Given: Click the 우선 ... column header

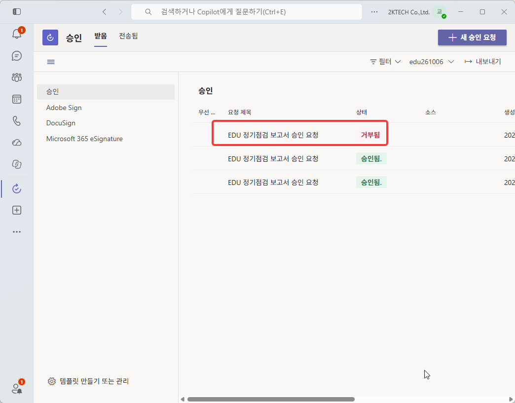Looking at the screenshot, I should coord(207,112).
